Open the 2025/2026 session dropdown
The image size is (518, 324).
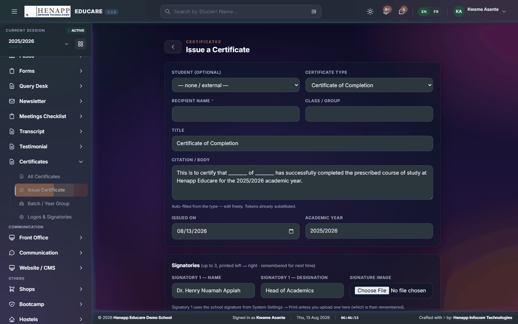click(39, 44)
